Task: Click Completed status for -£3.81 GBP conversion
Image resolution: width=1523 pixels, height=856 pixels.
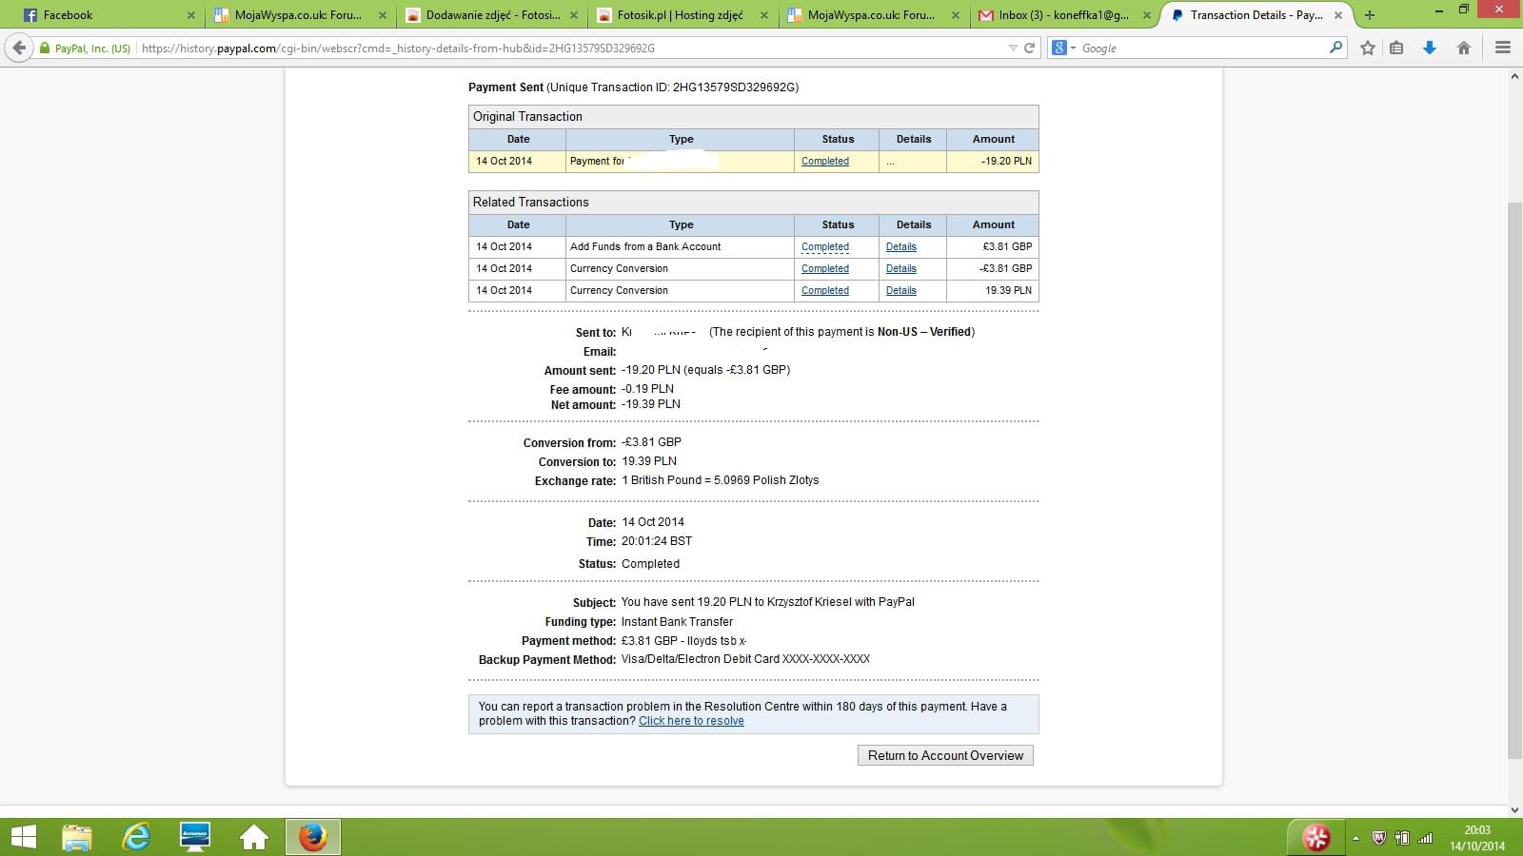Action: [824, 269]
